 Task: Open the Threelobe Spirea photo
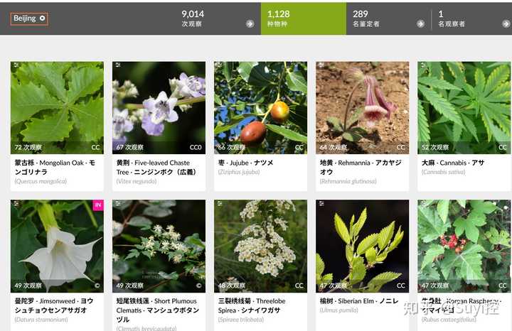coord(260,246)
